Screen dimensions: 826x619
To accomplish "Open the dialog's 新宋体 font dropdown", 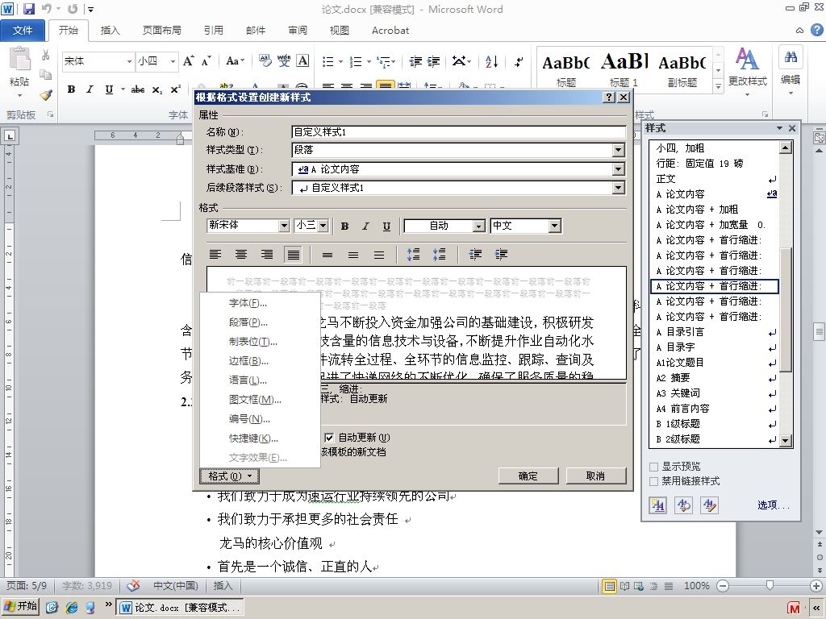I will (284, 226).
